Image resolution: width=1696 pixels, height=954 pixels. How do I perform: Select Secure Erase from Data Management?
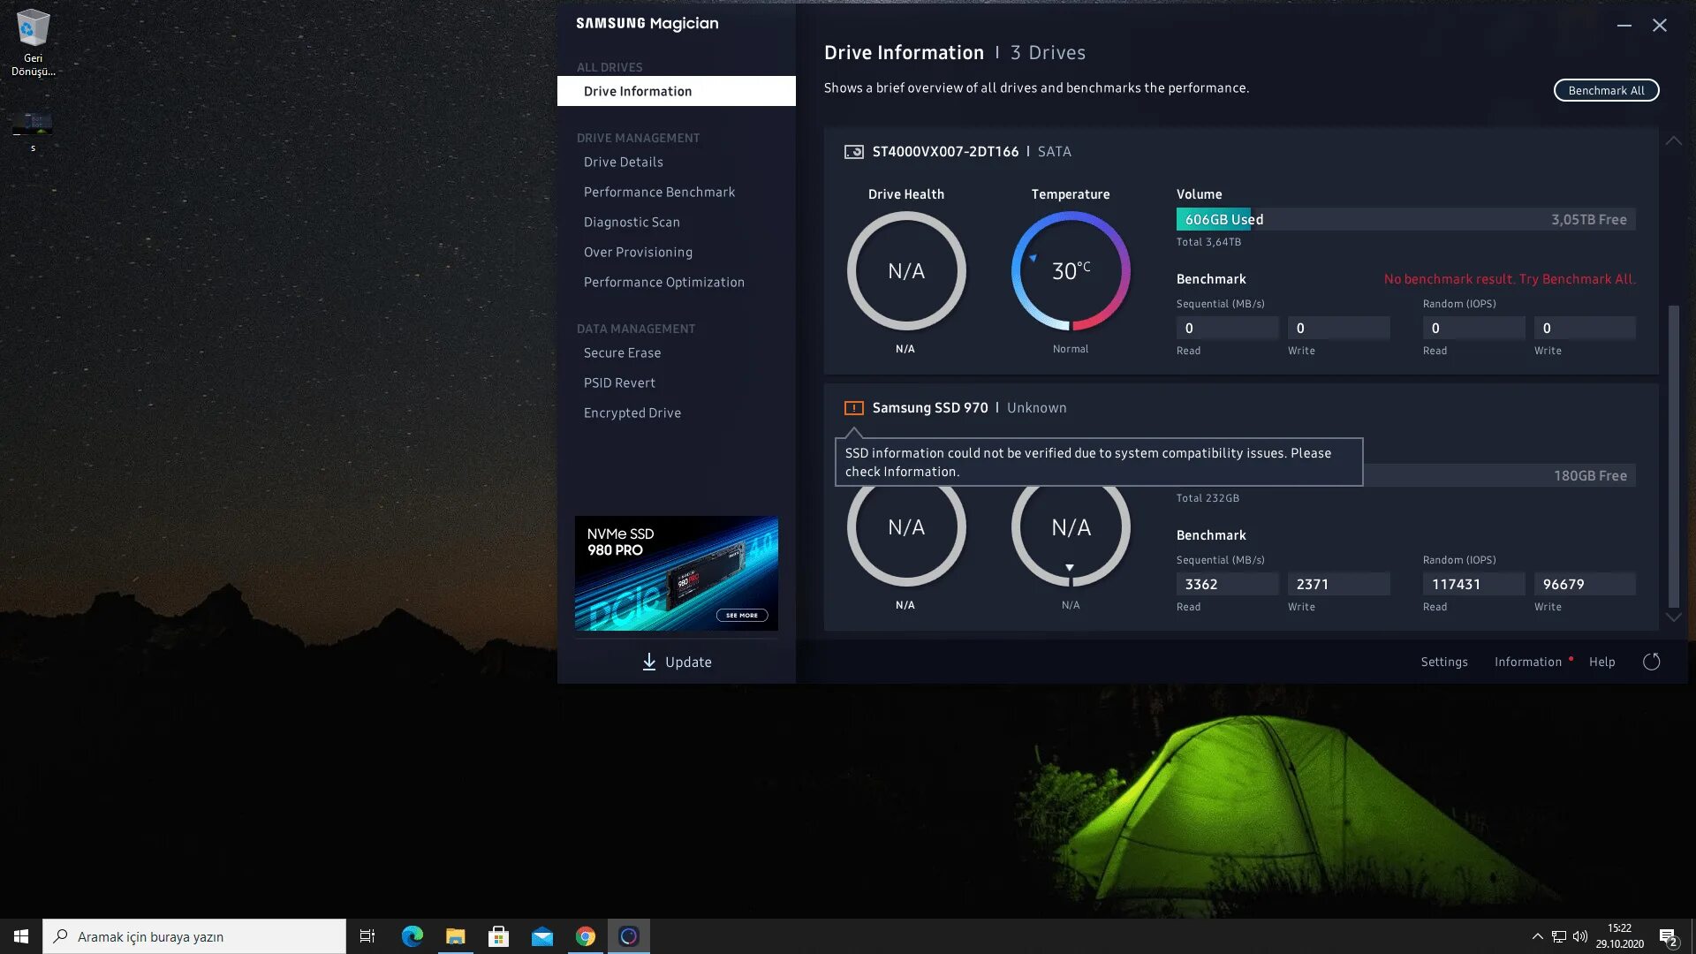622,353
